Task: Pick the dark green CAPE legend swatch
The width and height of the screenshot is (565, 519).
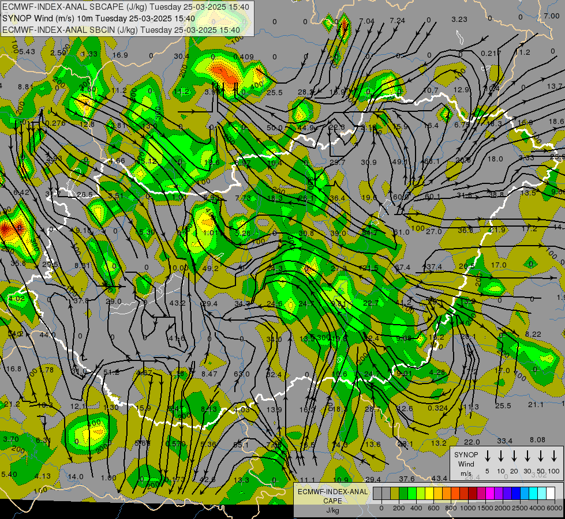Action: (403, 493)
